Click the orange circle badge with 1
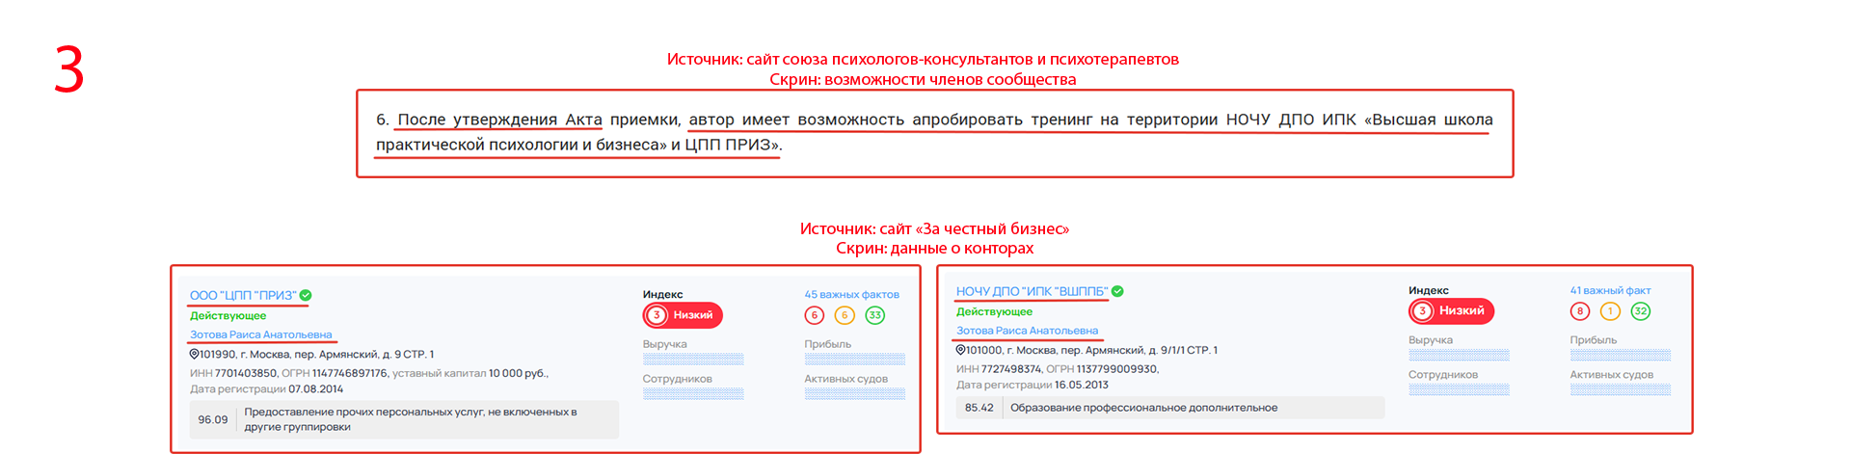Viewport: 1851px width, 454px height. pos(1610,311)
